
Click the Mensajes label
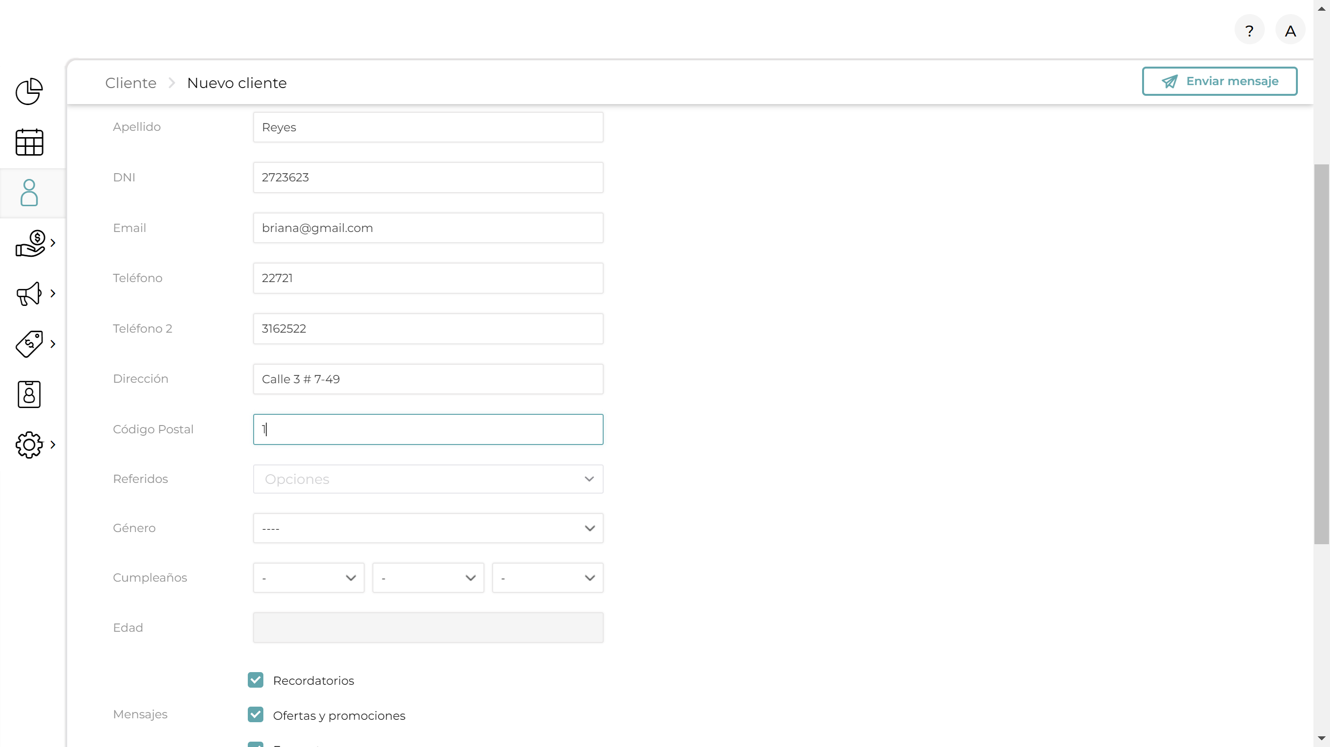(140, 714)
